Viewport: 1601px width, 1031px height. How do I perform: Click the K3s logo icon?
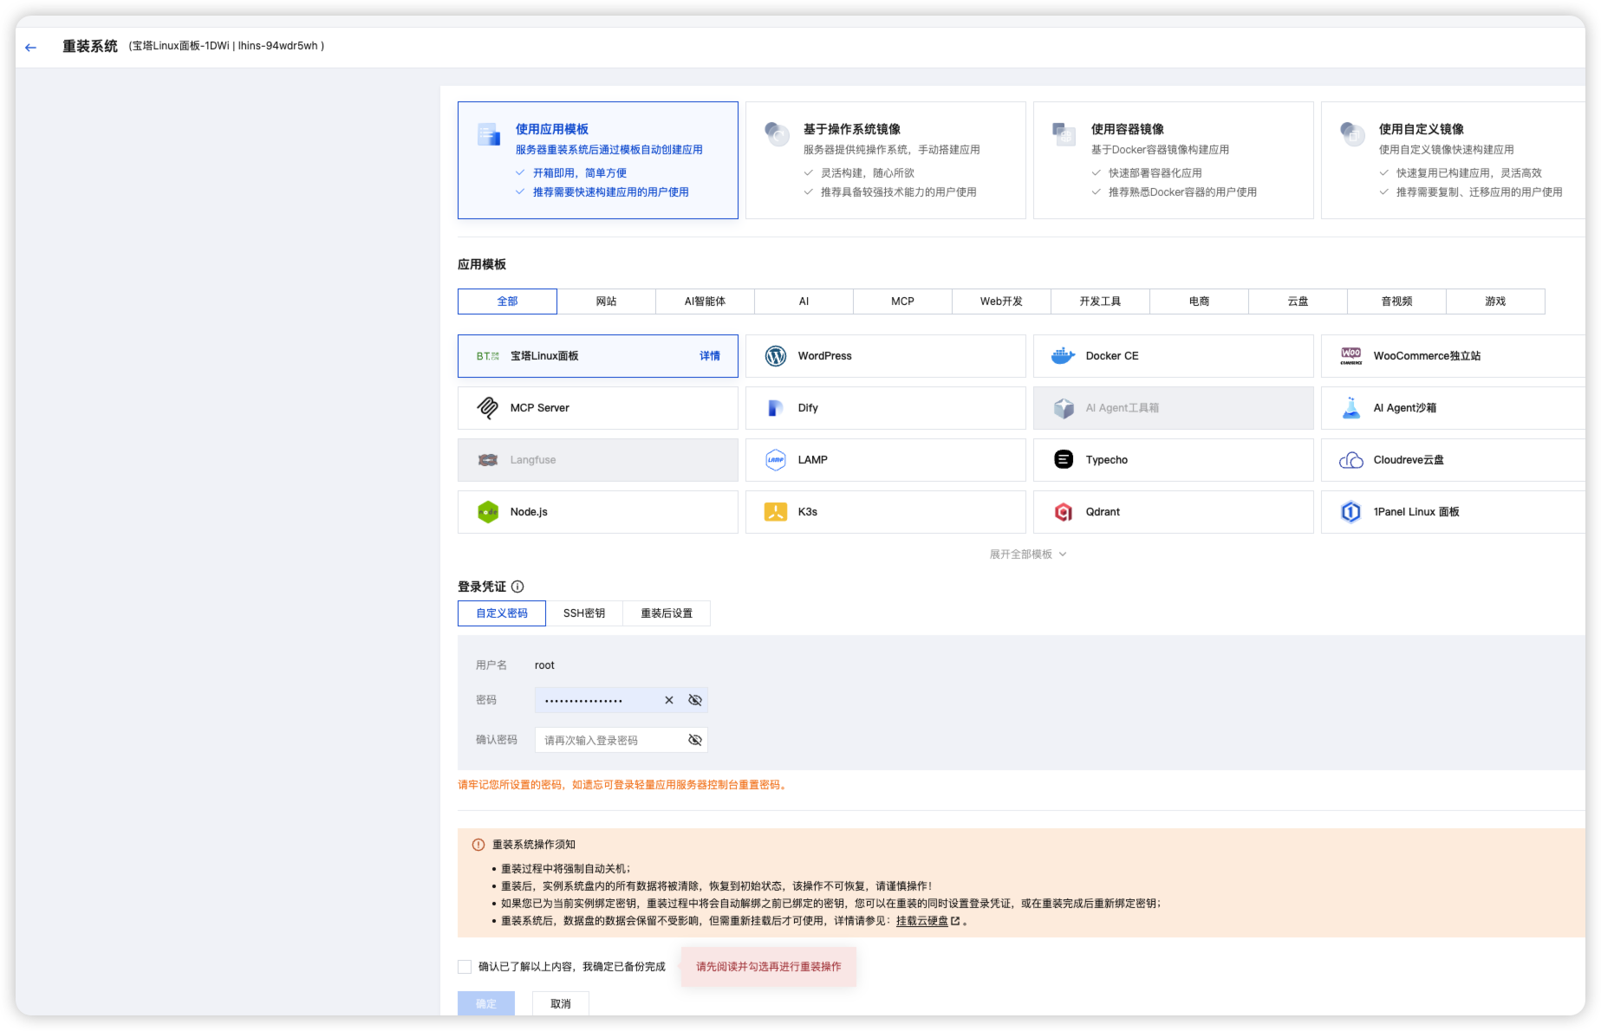pyautogui.click(x=776, y=512)
